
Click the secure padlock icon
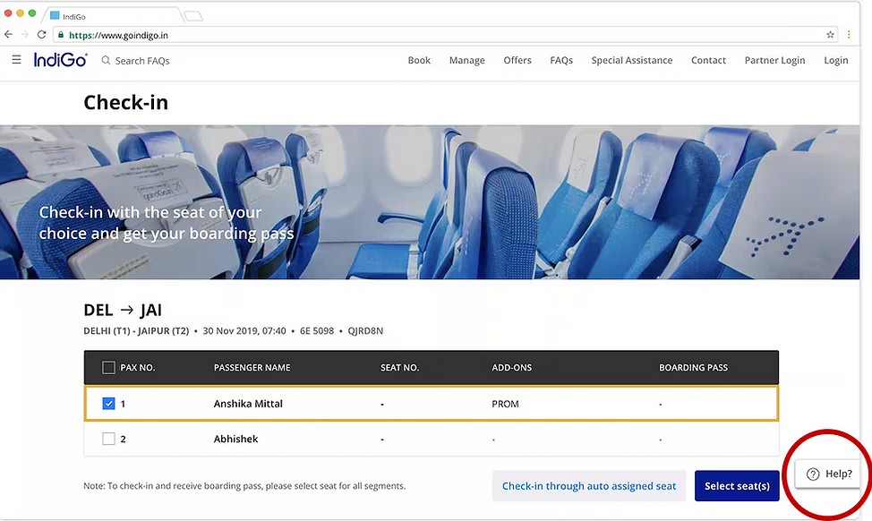(x=61, y=35)
